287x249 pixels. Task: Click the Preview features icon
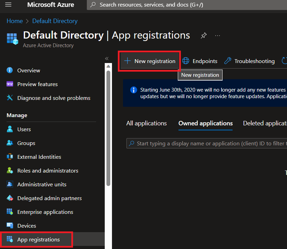click(x=10, y=84)
